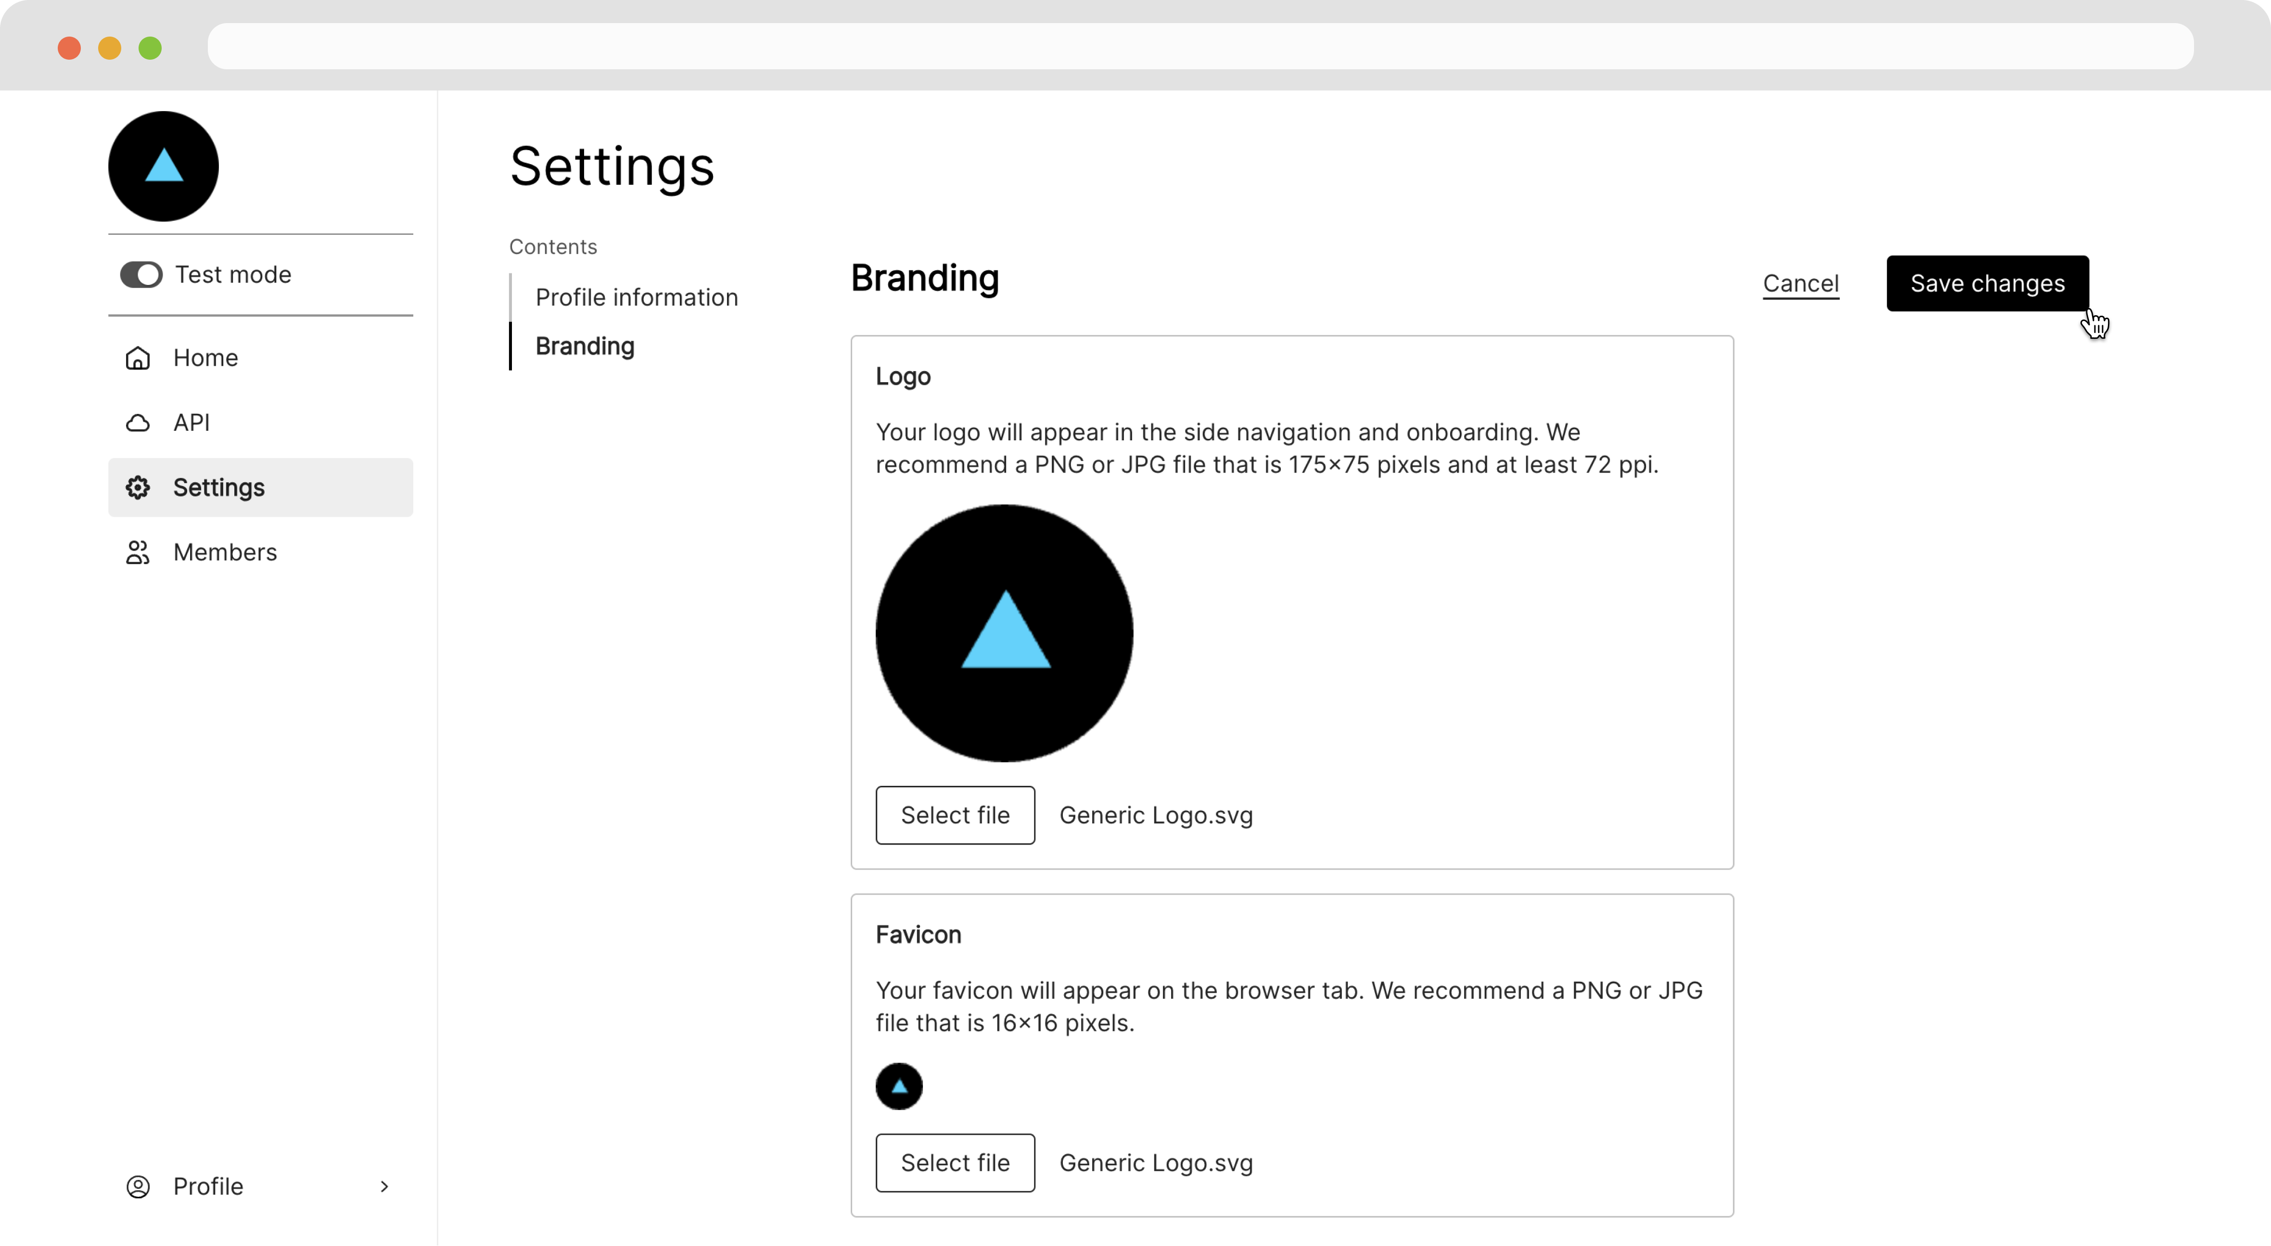Click the Settings gear icon

tap(138, 488)
